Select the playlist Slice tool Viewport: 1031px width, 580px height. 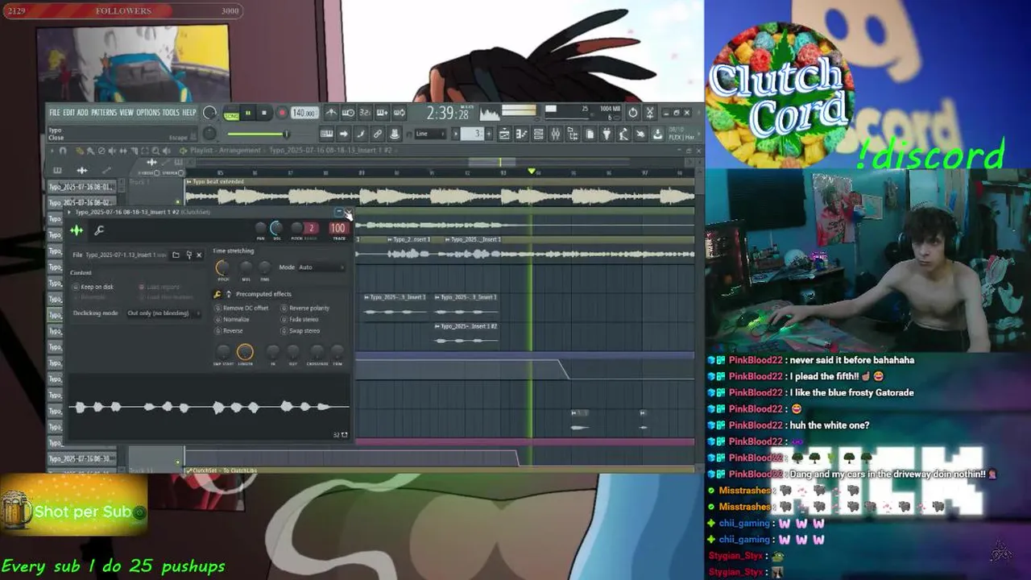pyautogui.click(x=135, y=151)
